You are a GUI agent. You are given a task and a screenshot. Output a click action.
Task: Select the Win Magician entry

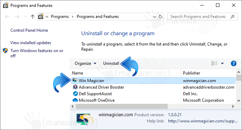(x=91, y=81)
